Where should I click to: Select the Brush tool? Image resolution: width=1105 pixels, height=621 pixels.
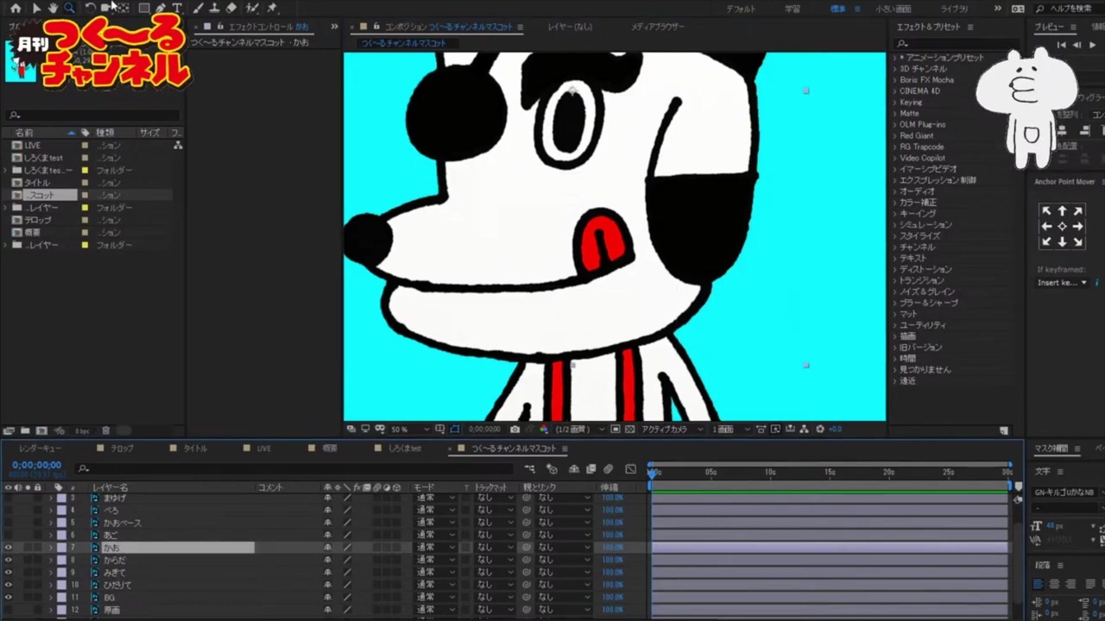[x=198, y=8]
